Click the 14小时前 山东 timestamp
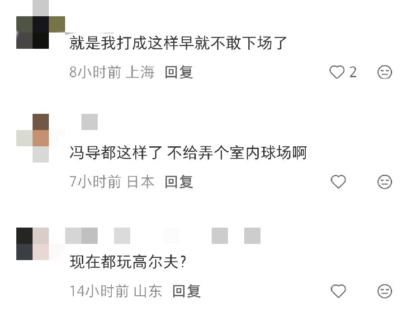This screenshot has width=417, height=331. (x=116, y=291)
